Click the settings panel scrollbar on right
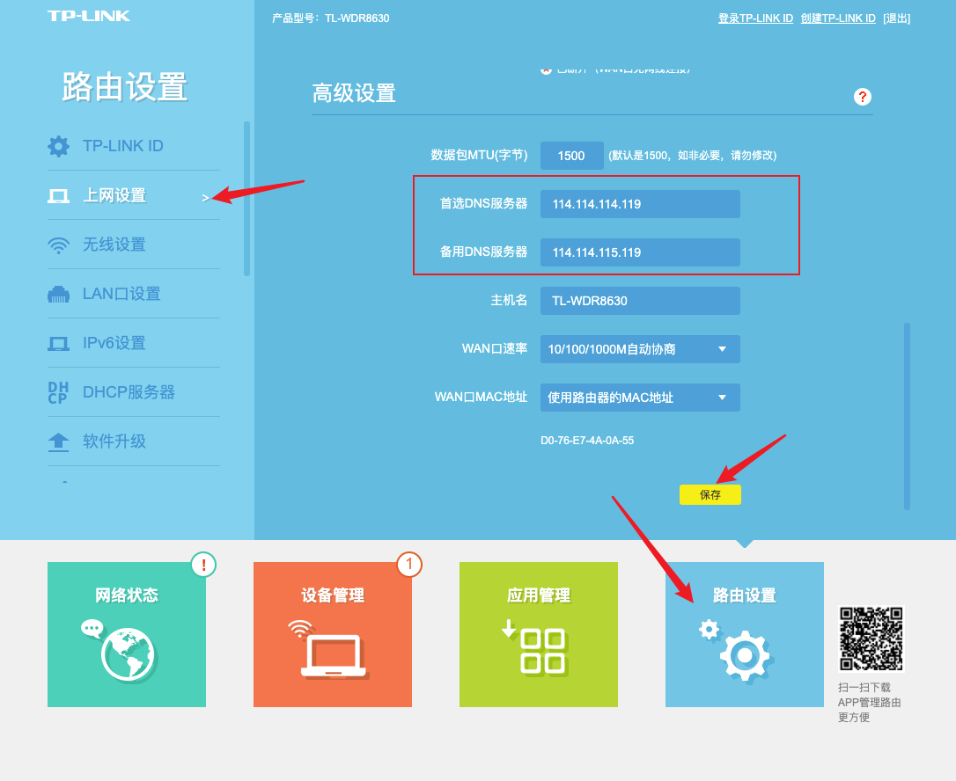This screenshot has width=956, height=781. click(x=908, y=416)
